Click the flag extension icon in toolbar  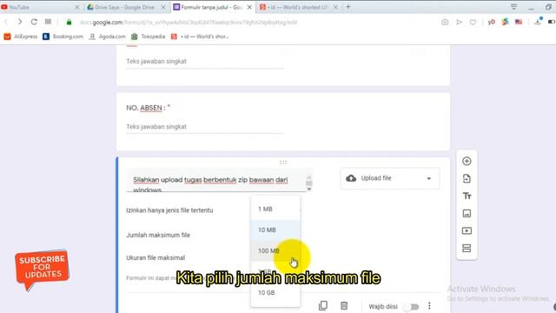pos(519,22)
